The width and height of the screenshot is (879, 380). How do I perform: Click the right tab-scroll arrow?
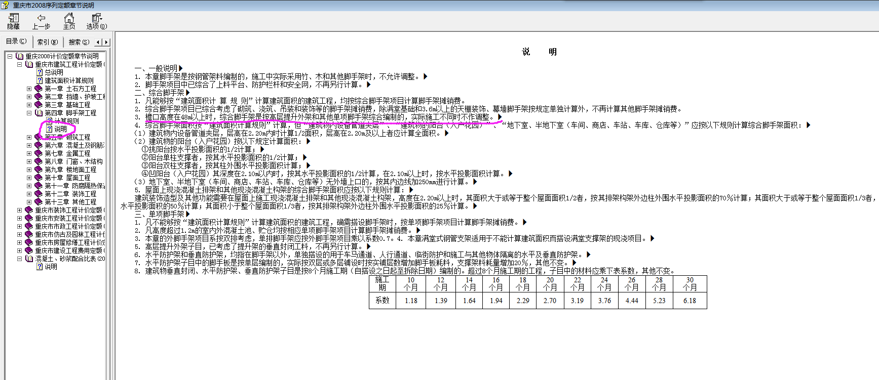coord(105,42)
